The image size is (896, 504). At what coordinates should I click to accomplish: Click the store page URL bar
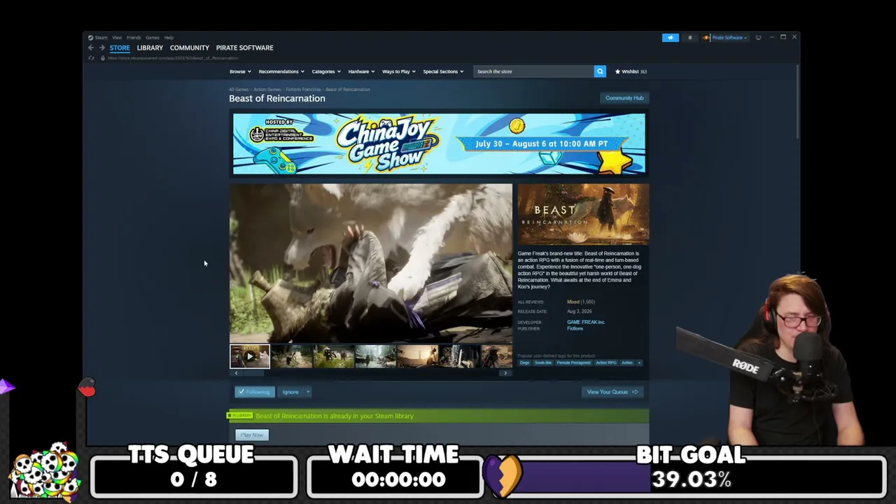coord(173,58)
